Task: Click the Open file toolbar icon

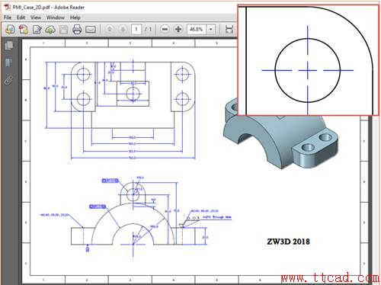Action: tap(10, 30)
